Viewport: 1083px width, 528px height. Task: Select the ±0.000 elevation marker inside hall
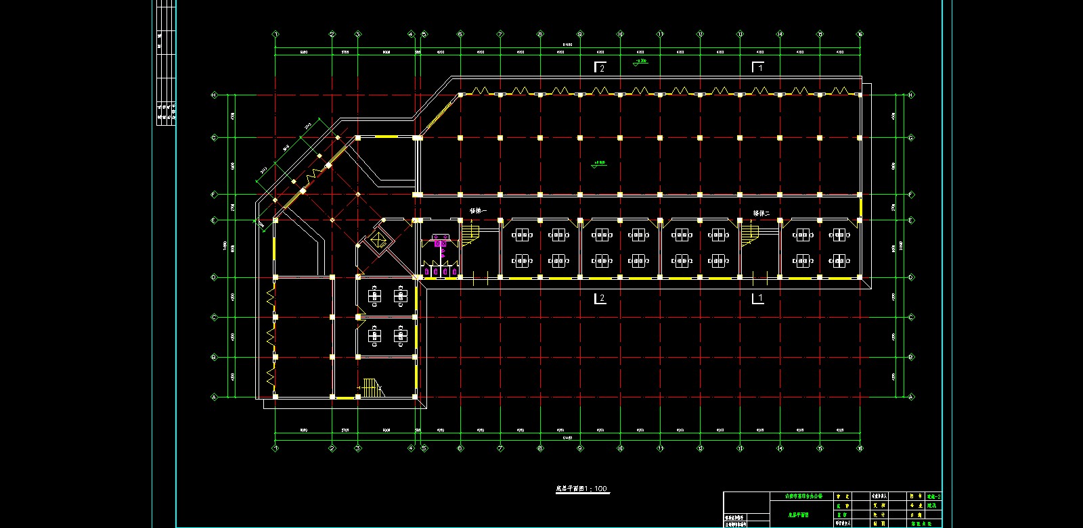click(x=600, y=163)
